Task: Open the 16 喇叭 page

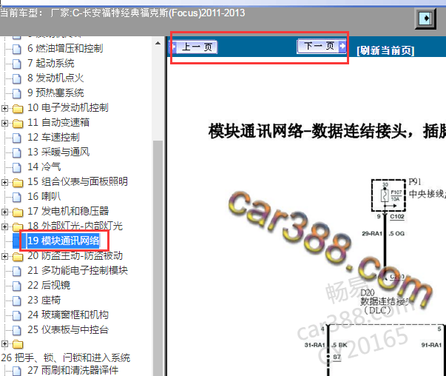Action: [x=44, y=196]
